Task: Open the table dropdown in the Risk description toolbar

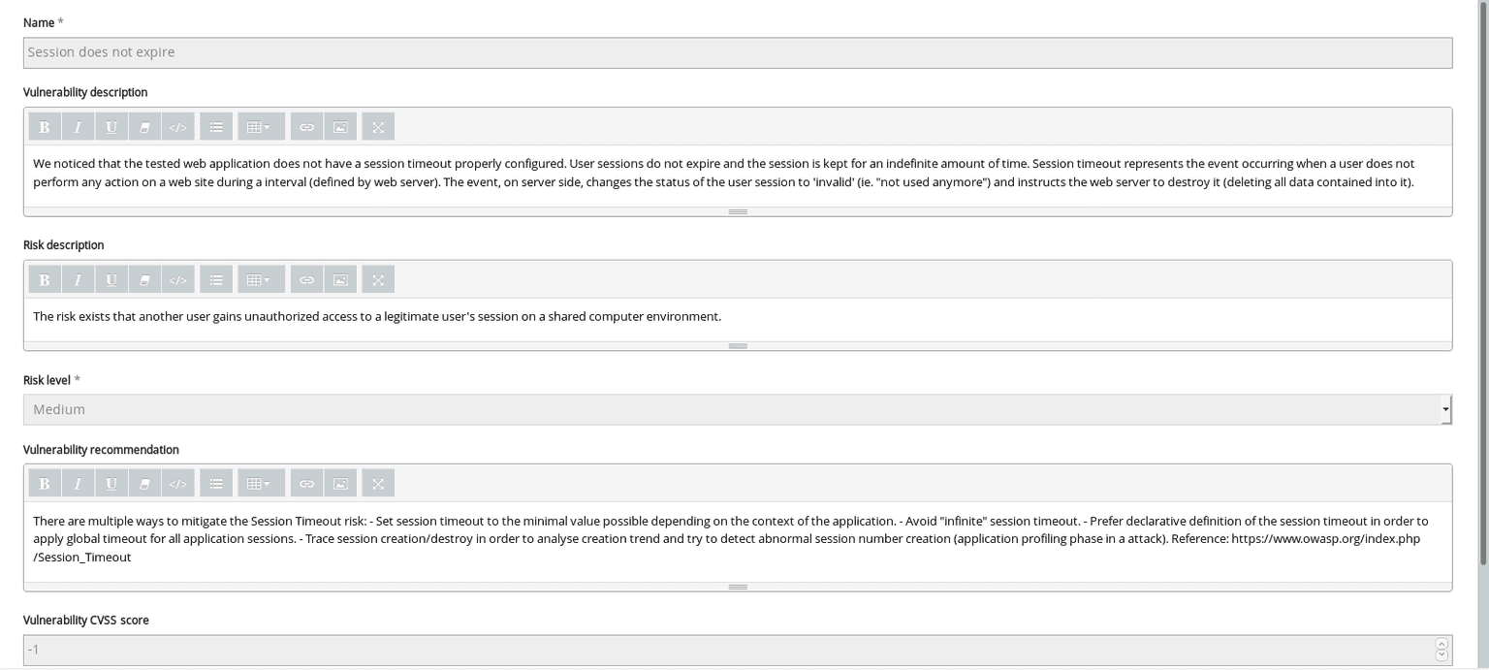Action: pyautogui.click(x=260, y=279)
